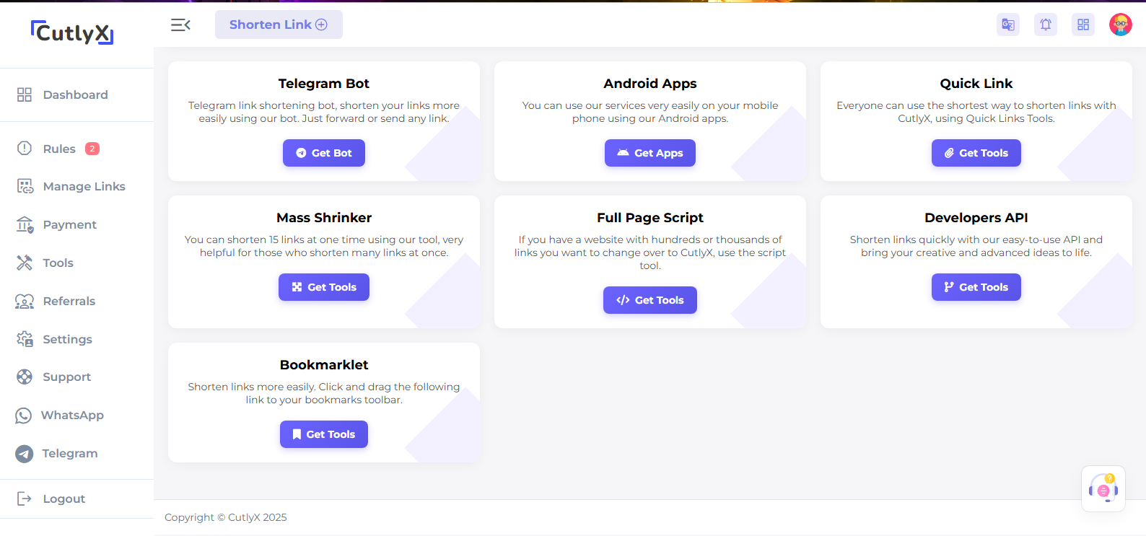The image size is (1146, 536).
Task: Click the Payment bank icon in sidebar
Action: [25, 224]
